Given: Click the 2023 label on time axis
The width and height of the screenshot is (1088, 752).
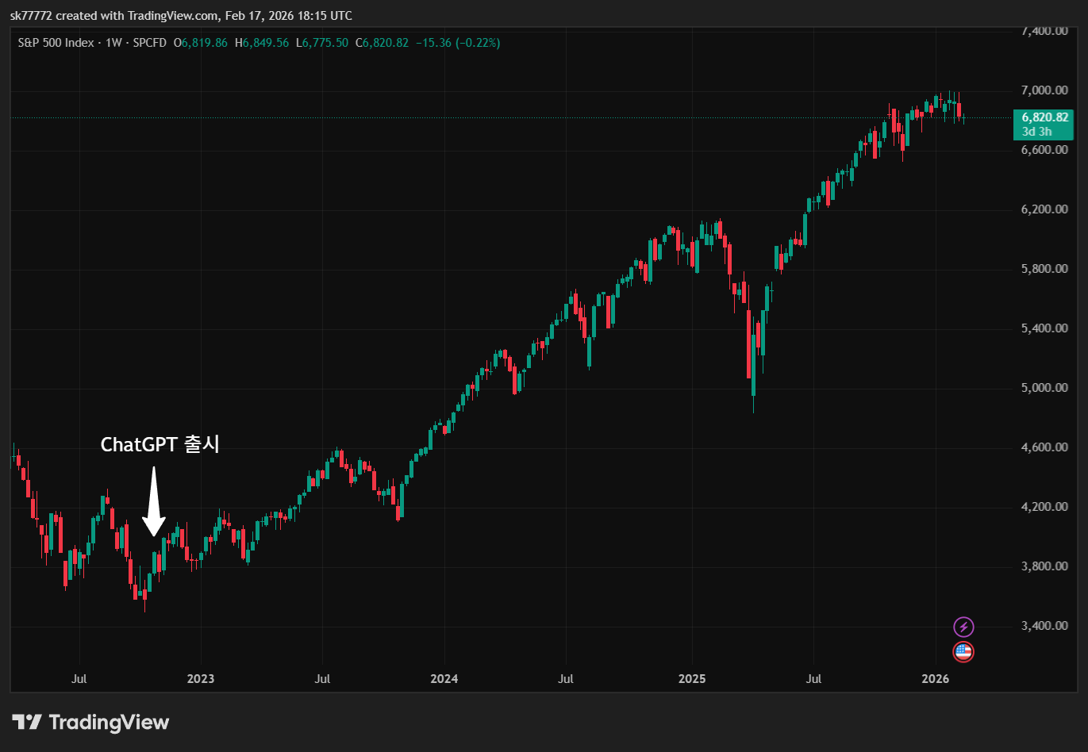Looking at the screenshot, I should pyautogui.click(x=200, y=679).
